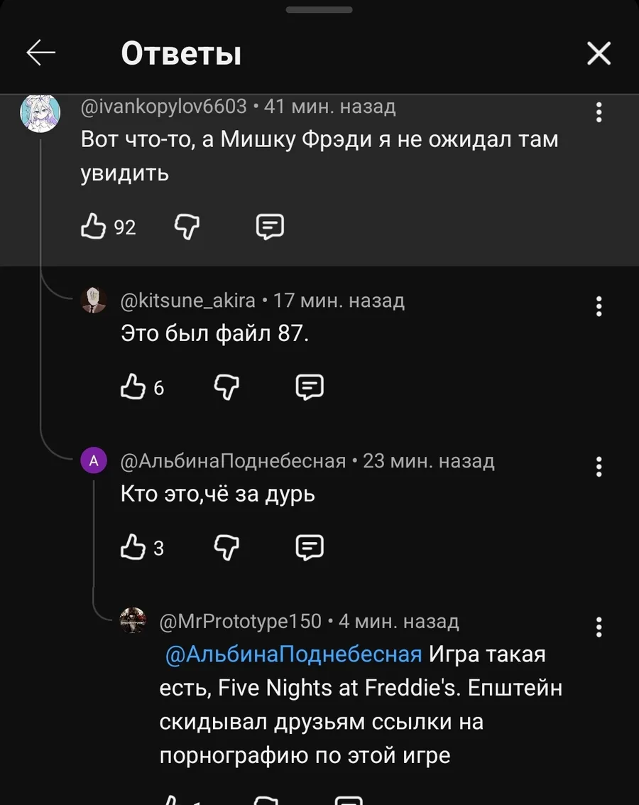Like the comment by ivankopylov6603

tap(93, 227)
